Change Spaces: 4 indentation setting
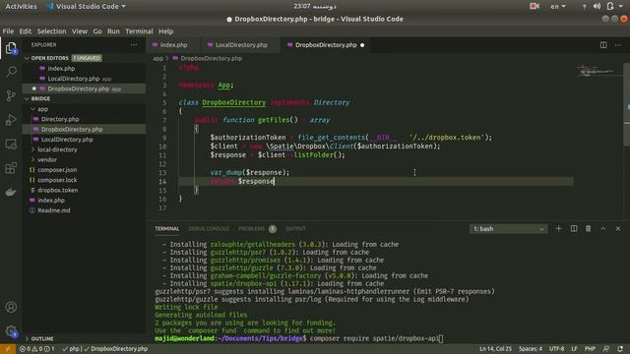630x354 pixels. [531, 349]
